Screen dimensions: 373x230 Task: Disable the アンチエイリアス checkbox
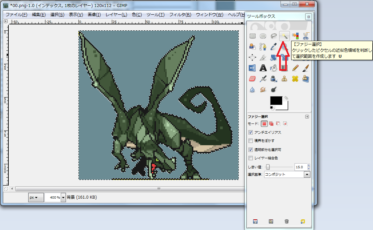click(x=251, y=132)
